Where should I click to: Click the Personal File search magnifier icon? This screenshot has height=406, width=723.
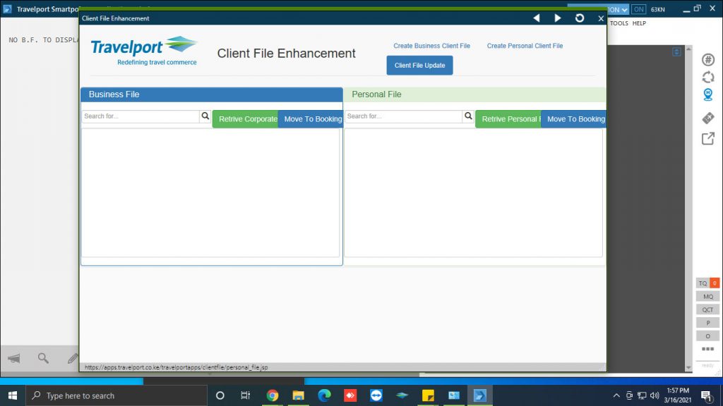[x=468, y=116]
